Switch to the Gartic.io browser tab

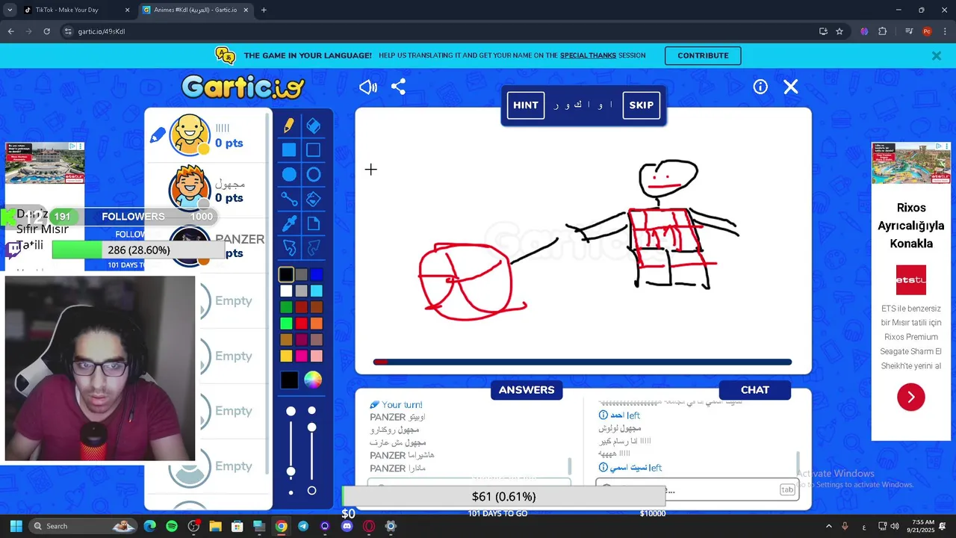click(x=197, y=10)
